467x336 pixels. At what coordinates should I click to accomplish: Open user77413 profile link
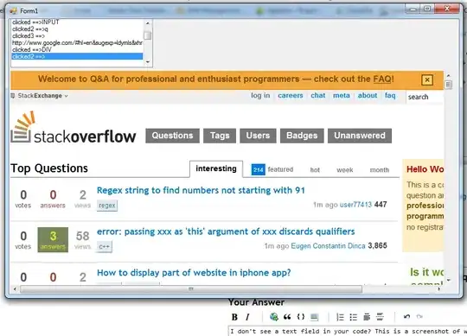[355, 205]
